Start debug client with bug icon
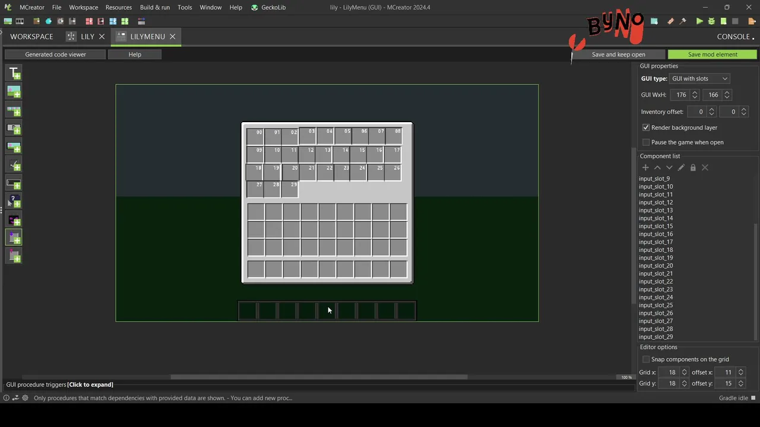Screen dimensions: 760x427 (711, 21)
